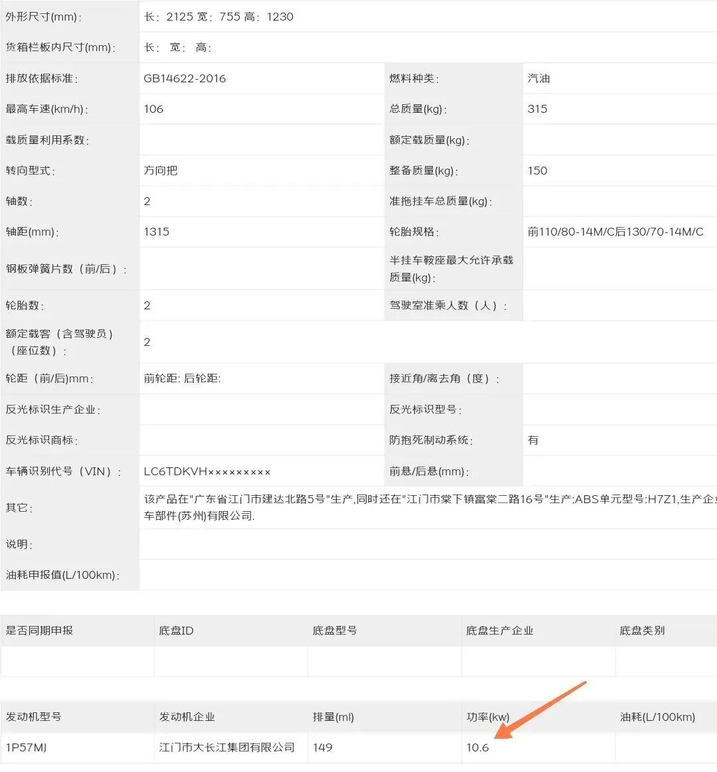Select column header 油耗(L/100km)
This screenshot has height=772, width=717.
657,717
